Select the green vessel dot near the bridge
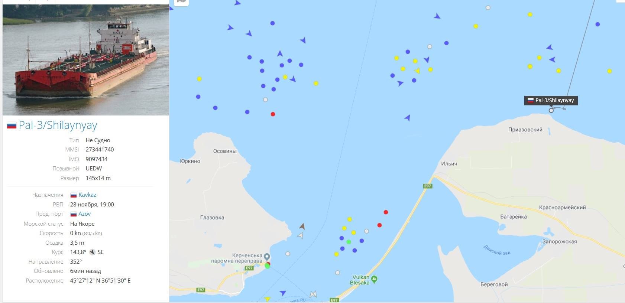This screenshot has height=303, width=625. (x=349, y=242)
